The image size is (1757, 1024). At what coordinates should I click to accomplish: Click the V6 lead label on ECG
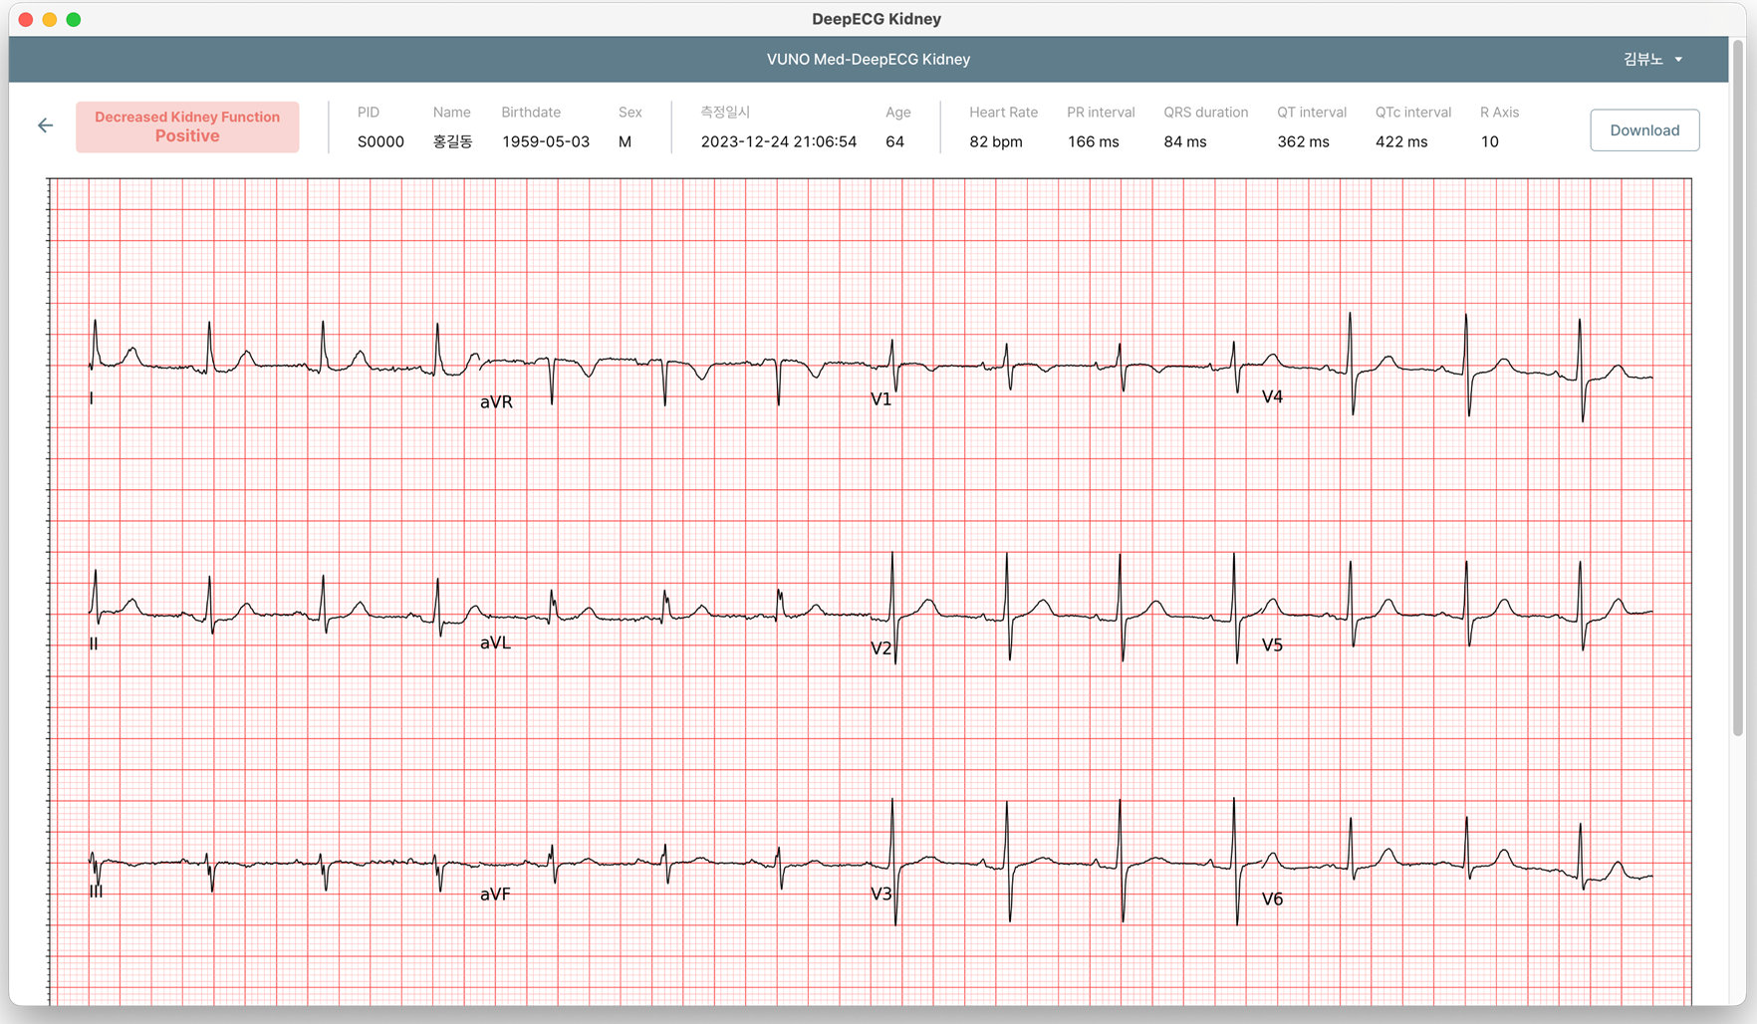click(1272, 899)
